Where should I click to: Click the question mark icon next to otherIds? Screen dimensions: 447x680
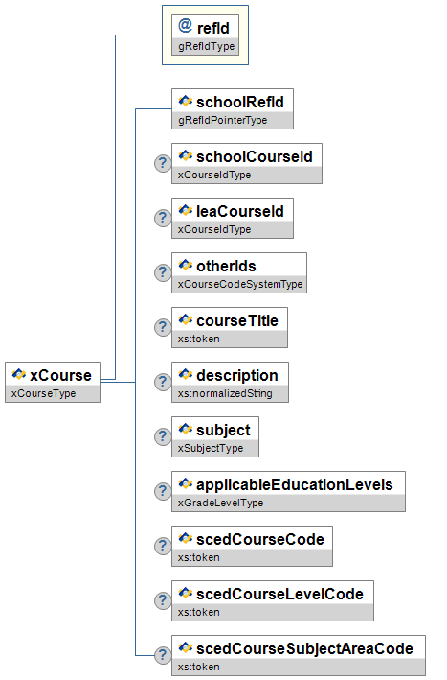tap(163, 272)
